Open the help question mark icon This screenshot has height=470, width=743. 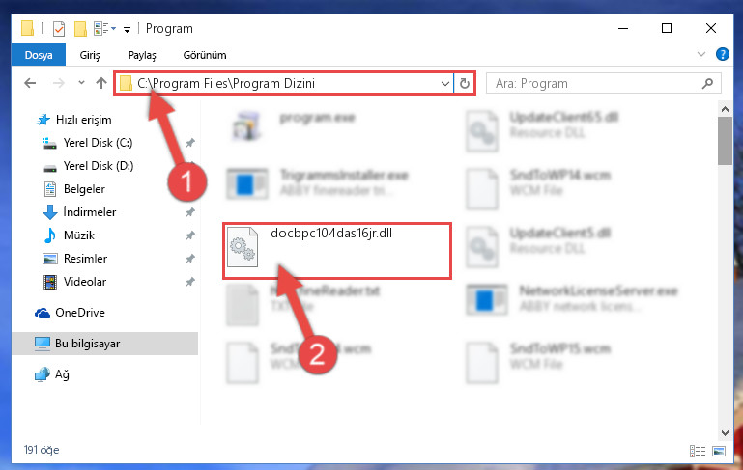722,54
